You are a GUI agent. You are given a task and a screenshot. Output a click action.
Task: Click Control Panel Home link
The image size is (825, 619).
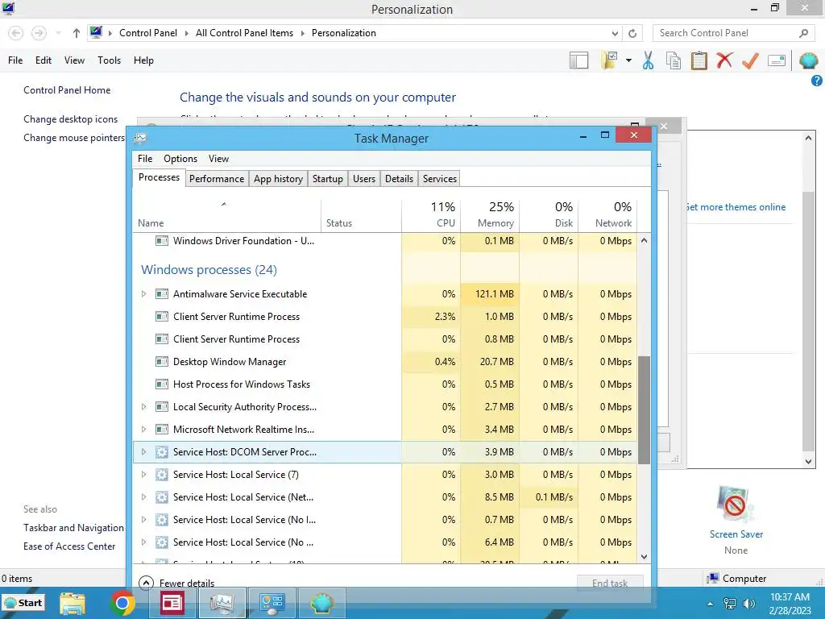[x=67, y=90]
